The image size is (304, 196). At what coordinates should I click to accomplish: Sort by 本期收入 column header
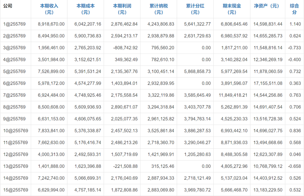coord(49,9)
